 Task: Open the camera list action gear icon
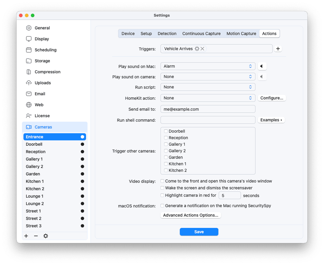(x=45, y=236)
